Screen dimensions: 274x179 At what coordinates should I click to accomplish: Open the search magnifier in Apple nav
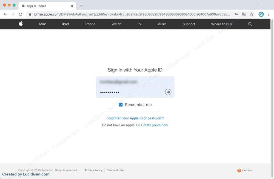tap(250, 24)
